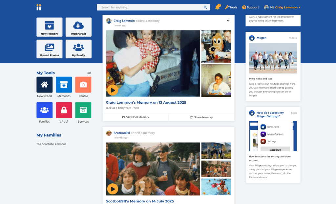Open Scotbob911's Memory on 14 July 2025 title
The width and height of the screenshot is (336, 204).
click(140, 201)
